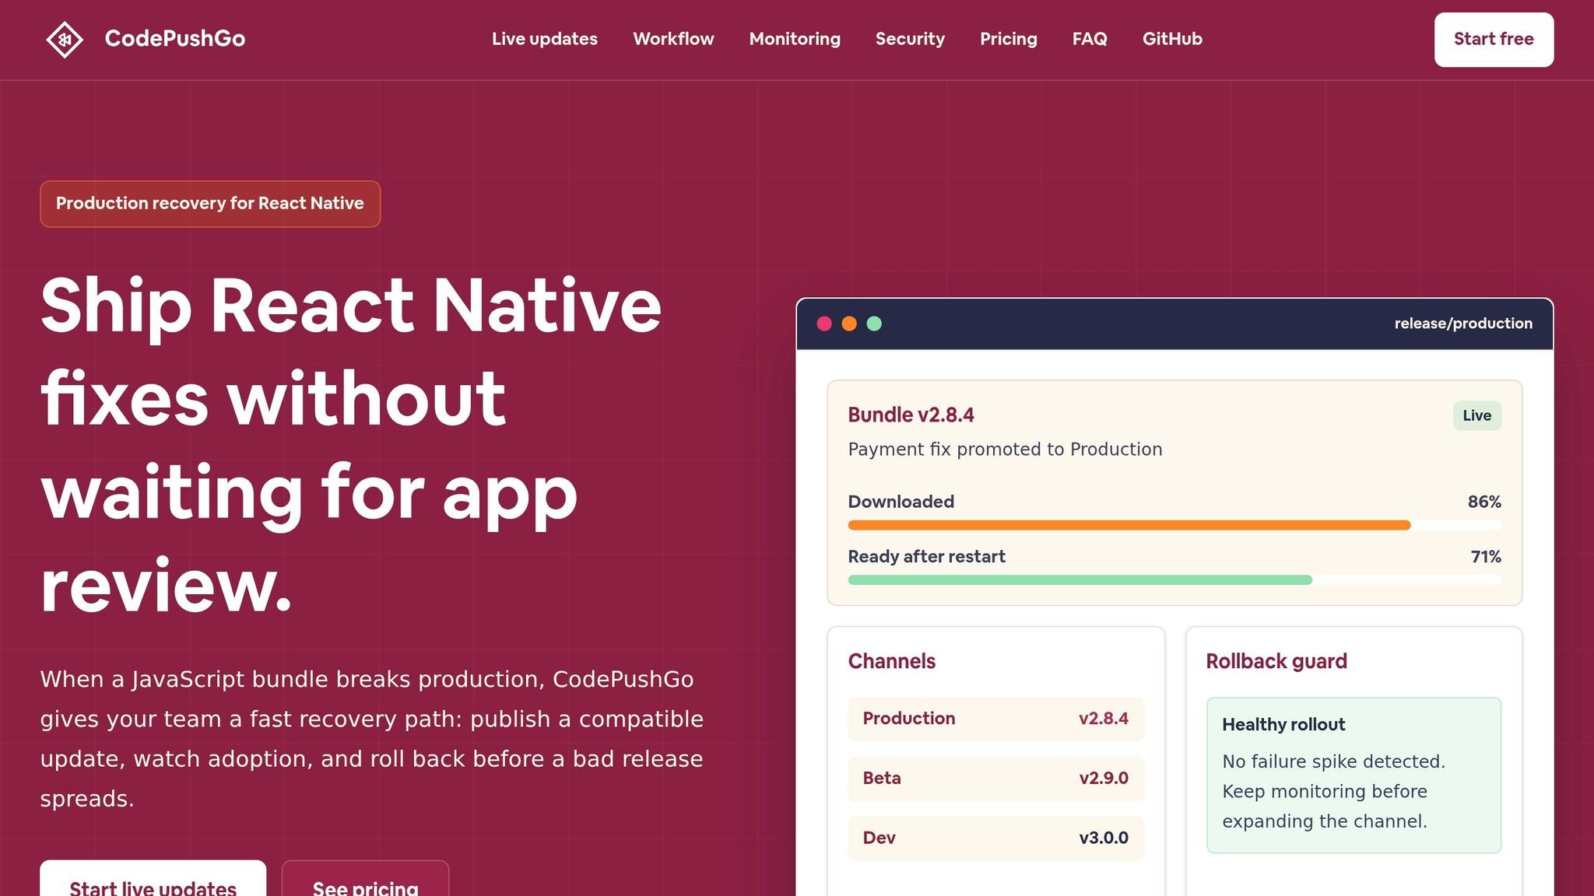The width and height of the screenshot is (1594, 896).
Task: Click the Live status badge
Action: 1476,415
